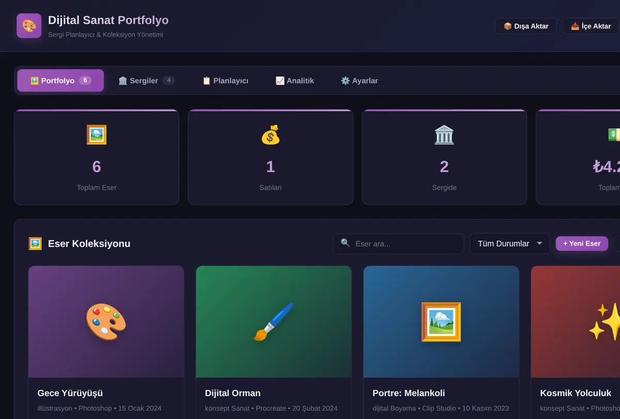Image resolution: width=620 pixels, height=419 pixels.
Task: Click the Sergi Planlayıcı & Koleksiyon Yönetimi subtitle
Action: pos(105,35)
